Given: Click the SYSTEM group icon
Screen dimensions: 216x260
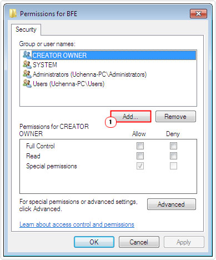Looking at the screenshot, I should click(27, 64).
